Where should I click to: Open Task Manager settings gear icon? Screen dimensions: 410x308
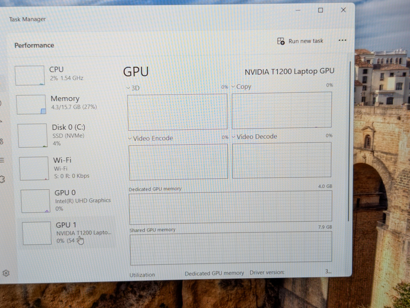[6, 273]
